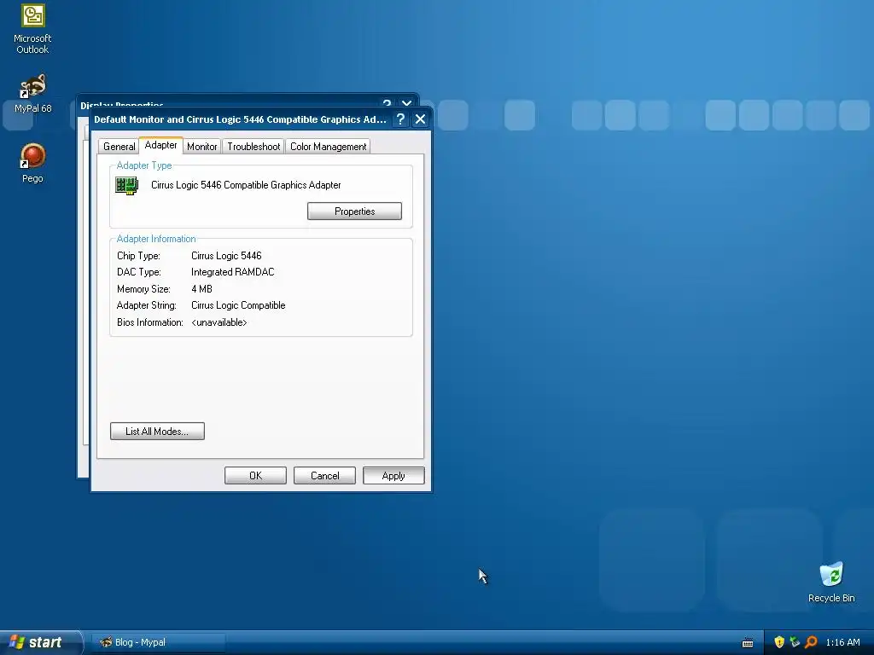874x655 pixels.
Task: Open the yellow security shield tray icon
Action: (x=779, y=642)
